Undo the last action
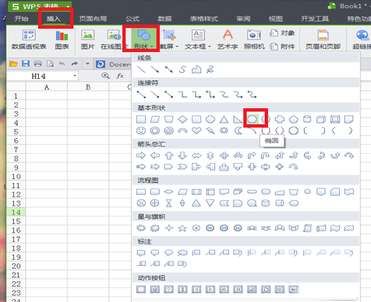The image size is (371, 302). click(62, 63)
